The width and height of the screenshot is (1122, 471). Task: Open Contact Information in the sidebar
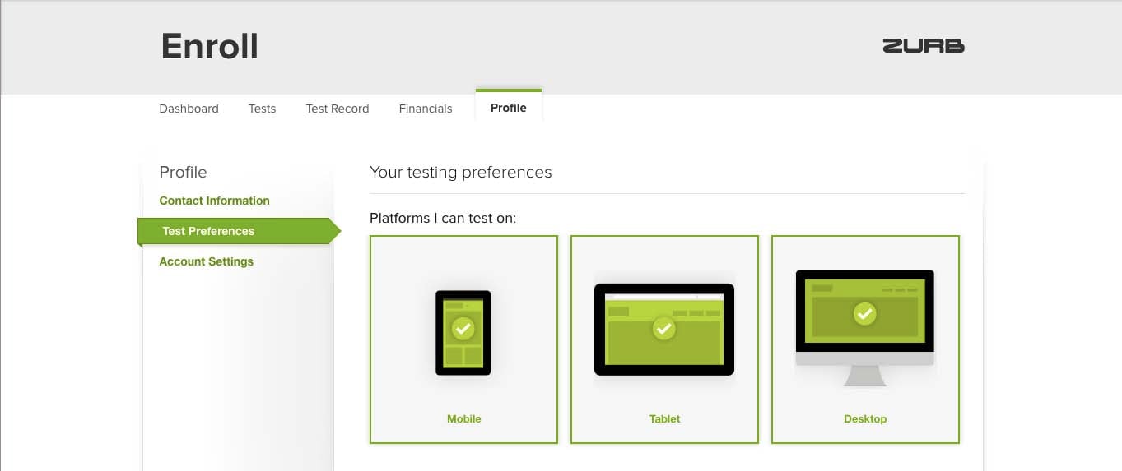tap(214, 201)
